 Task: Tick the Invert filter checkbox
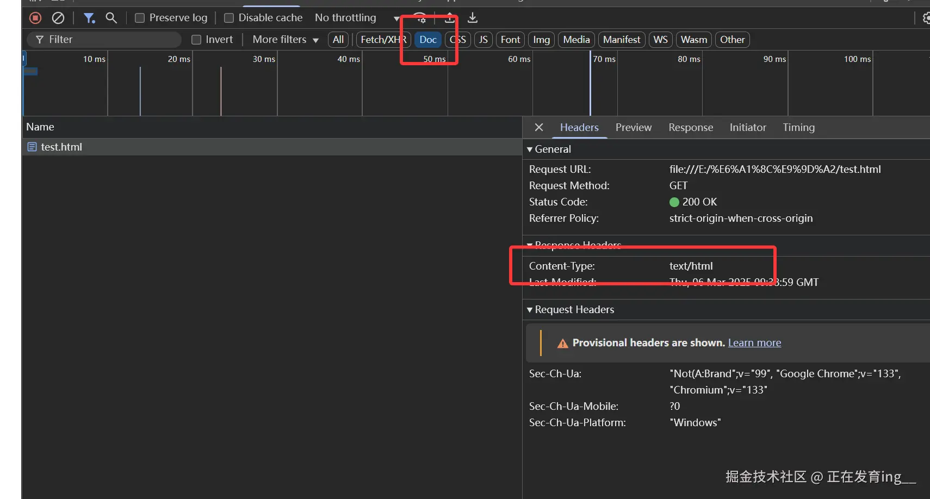click(196, 40)
